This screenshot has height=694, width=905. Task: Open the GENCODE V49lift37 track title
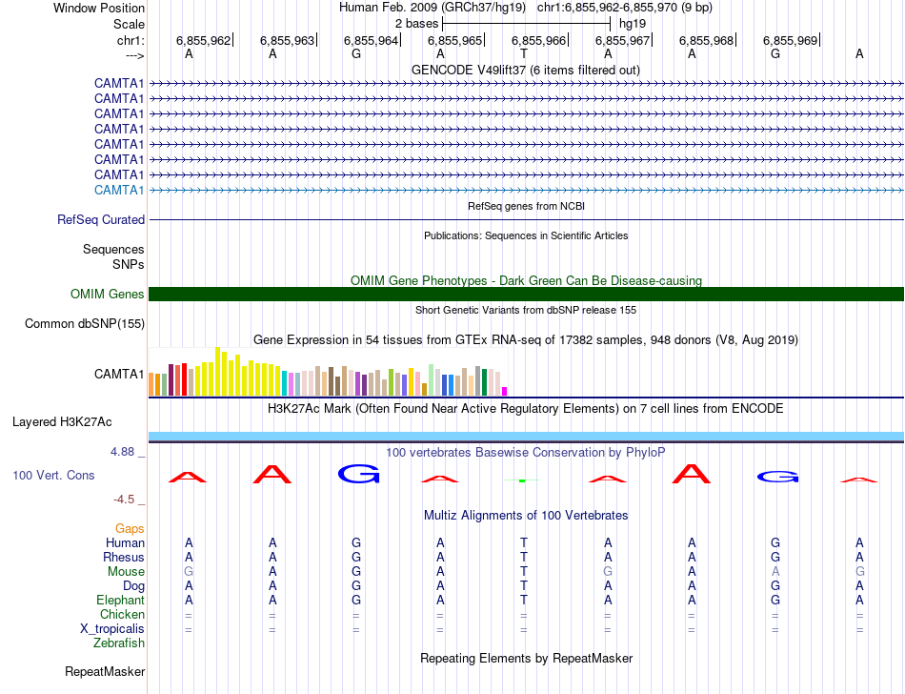pos(525,70)
